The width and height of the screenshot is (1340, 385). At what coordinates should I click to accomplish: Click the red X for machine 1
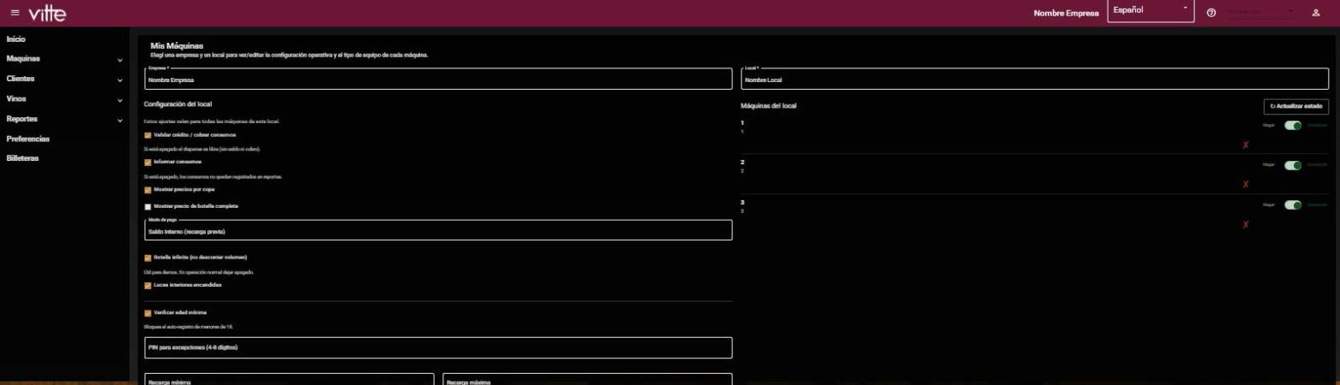[x=1245, y=145]
